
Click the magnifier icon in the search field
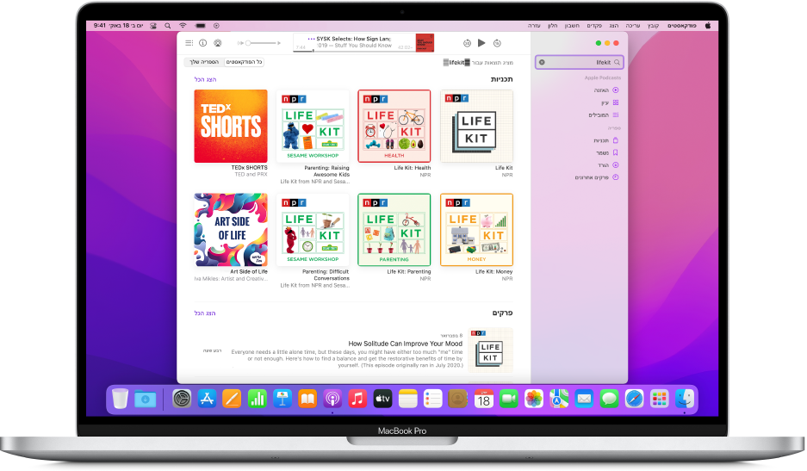(x=617, y=62)
